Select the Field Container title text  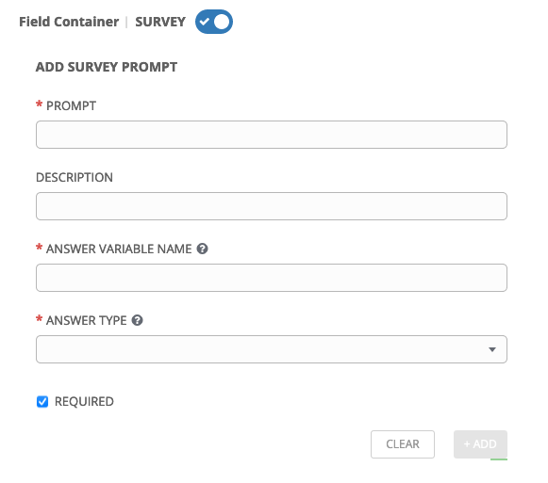tap(69, 22)
